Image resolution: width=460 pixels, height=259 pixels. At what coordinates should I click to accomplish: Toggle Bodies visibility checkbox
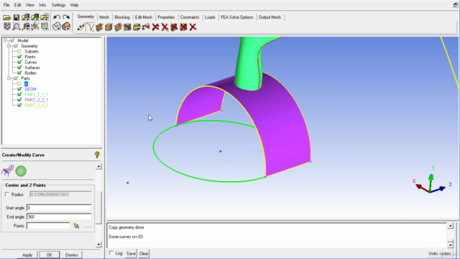click(x=19, y=73)
